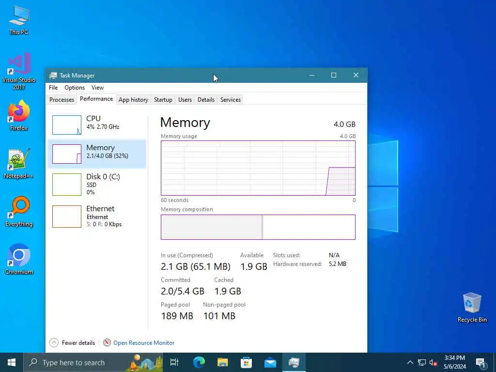The image size is (496, 372).
Task: Go to the Startup tab
Action: [163, 100]
